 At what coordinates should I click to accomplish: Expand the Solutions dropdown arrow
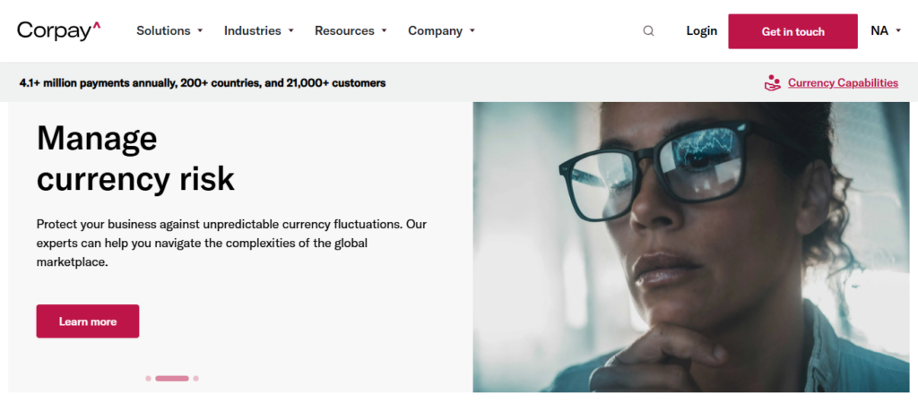[x=200, y=31]
